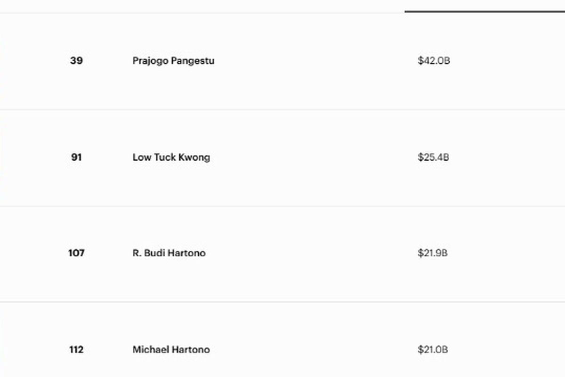Select the $21.0B net worth figure
The image size is (565, 377).
[432, 350]
